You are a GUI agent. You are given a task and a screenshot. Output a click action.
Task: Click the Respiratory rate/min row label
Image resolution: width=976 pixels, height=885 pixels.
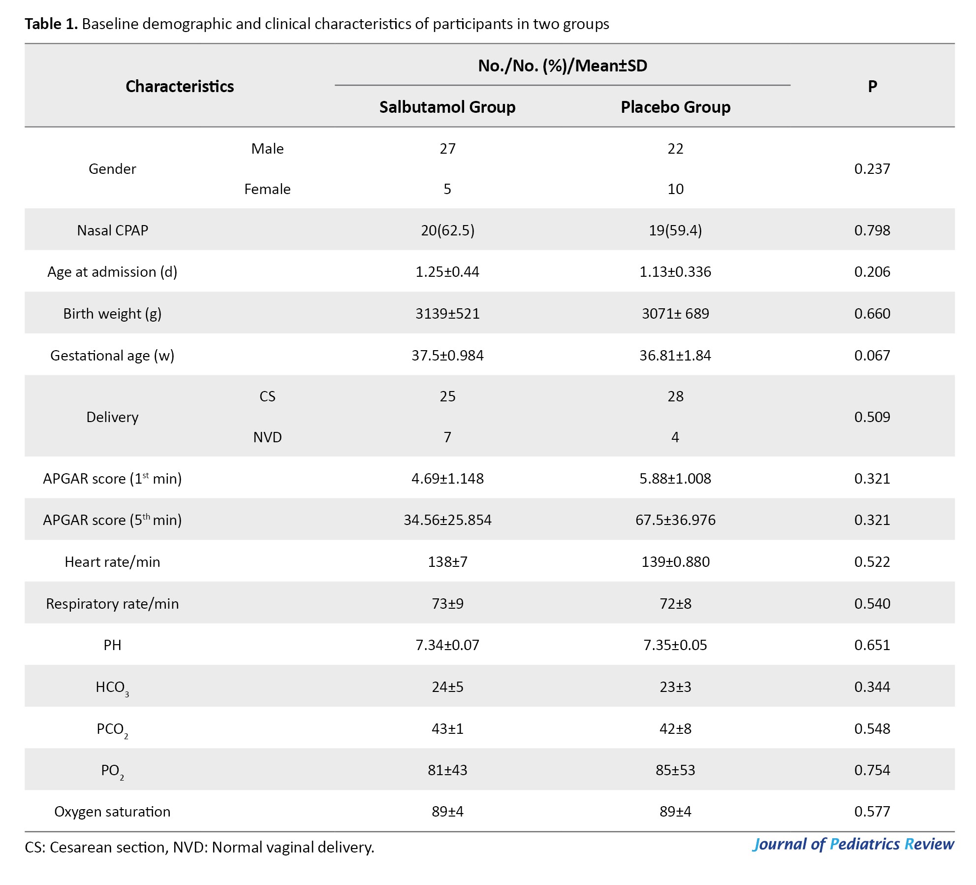(112, 603)
